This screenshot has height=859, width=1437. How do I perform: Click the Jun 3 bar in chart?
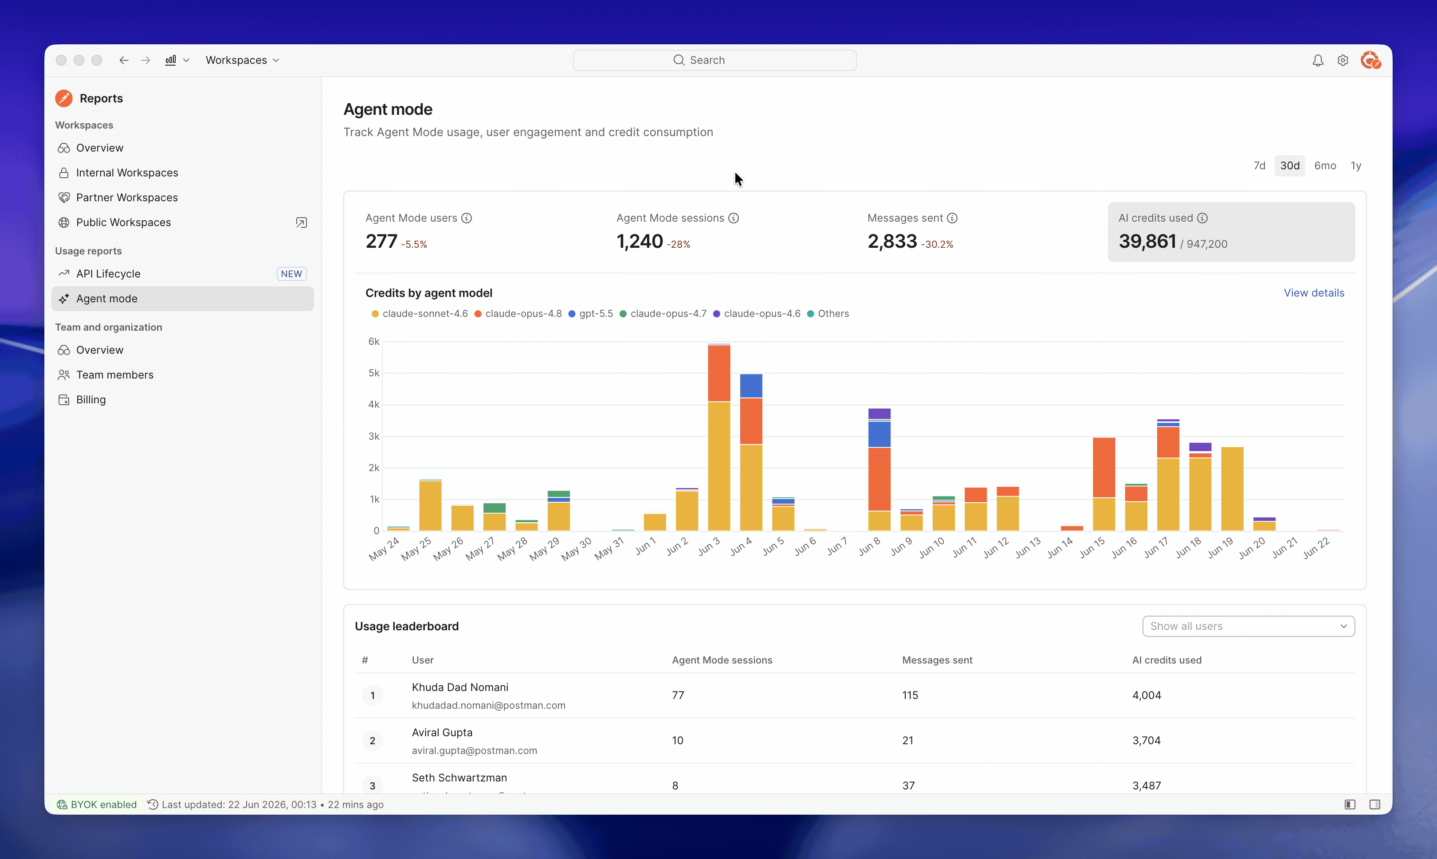click(x=719, y=437)
